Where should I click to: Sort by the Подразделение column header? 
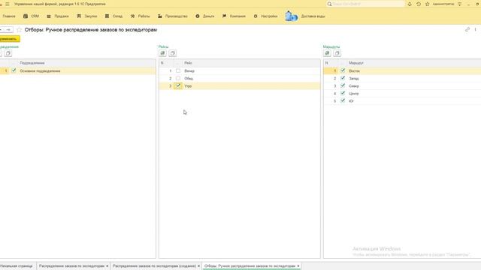32,63
